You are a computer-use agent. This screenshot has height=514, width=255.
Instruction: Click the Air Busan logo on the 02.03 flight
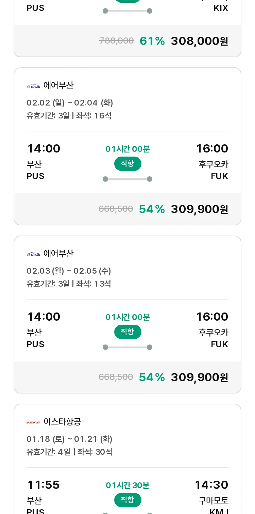[33, 254]
